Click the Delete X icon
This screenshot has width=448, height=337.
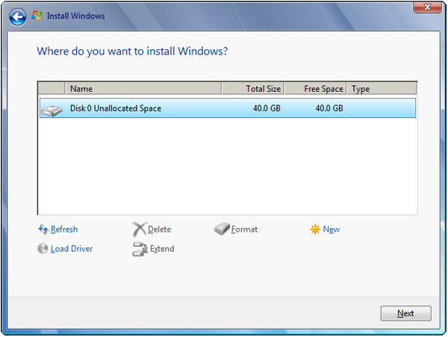click(140, 229)
